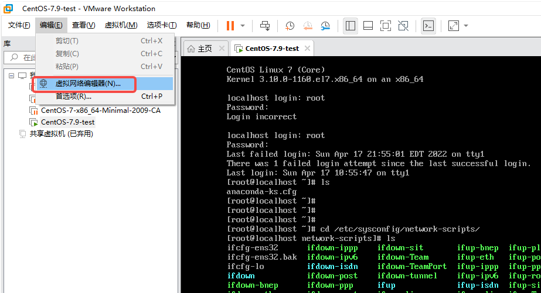Open the 编辑(E) menu
This screenshot has height=293, width=541.
pos(51,25)
